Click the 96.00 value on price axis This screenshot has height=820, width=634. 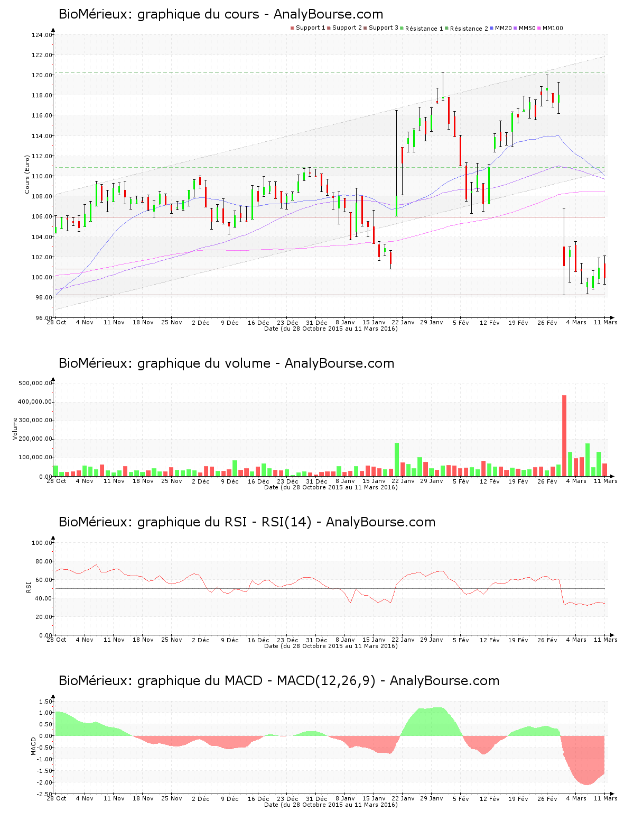pyautogui.click(x=44, y=318)
